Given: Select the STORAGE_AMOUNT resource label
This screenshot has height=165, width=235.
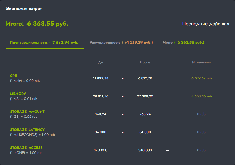Looking at the screenshot, I should 27,112.
